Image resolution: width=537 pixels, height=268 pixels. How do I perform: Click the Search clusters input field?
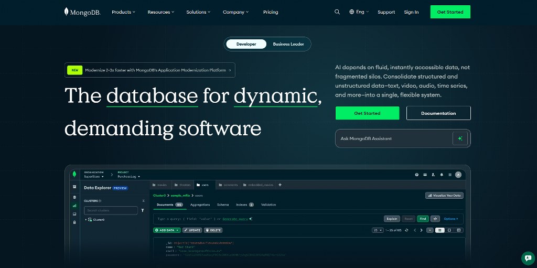111,210
